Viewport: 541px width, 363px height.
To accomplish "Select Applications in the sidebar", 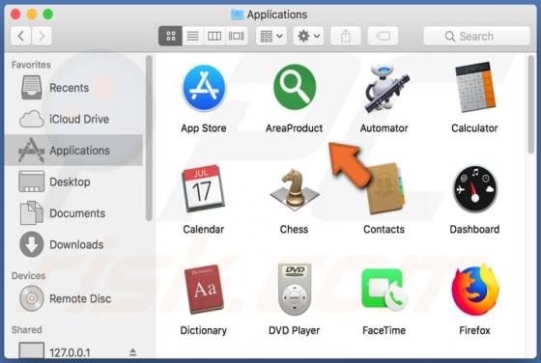I will (x=73, y=151).
